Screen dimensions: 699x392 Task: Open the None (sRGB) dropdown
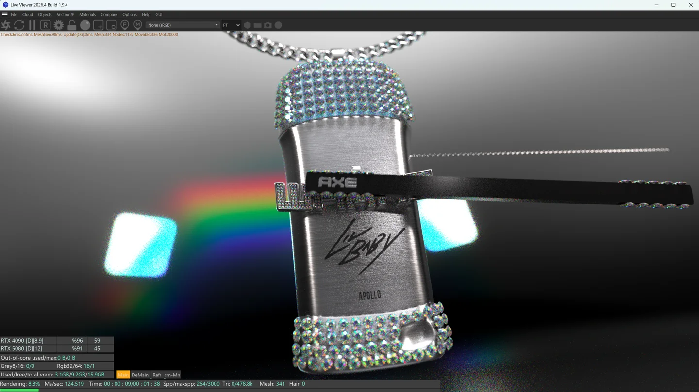click(x=183, y=25)
